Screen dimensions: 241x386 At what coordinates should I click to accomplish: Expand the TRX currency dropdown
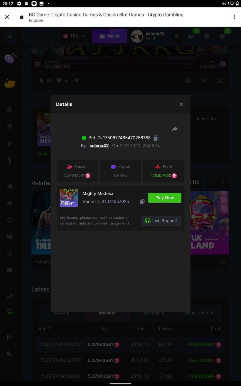click(74, 36)
